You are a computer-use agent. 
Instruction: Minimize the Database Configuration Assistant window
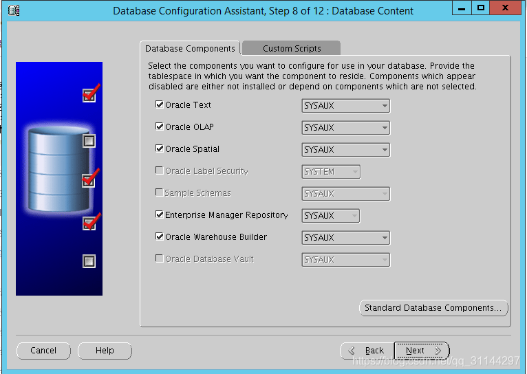[x=462, y=8]
